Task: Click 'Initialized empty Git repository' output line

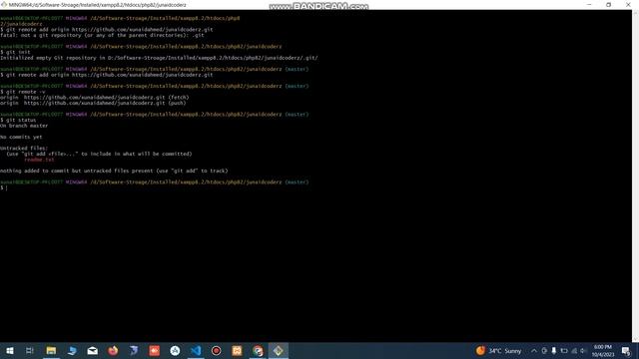Action: click(159, 58)
